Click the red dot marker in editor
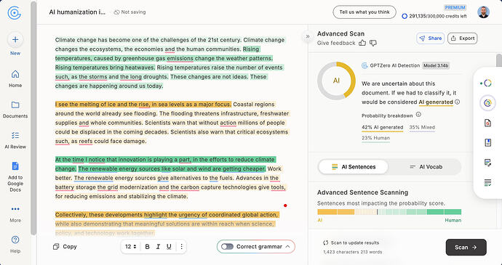The height and width of the screenshot is (265, 502). (285, 205)
